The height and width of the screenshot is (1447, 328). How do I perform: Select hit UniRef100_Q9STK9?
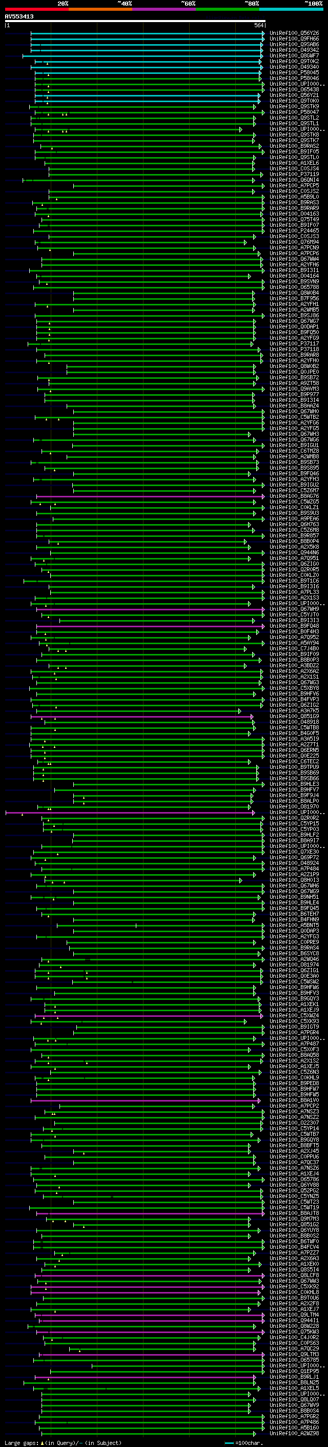tap(294, 107)
